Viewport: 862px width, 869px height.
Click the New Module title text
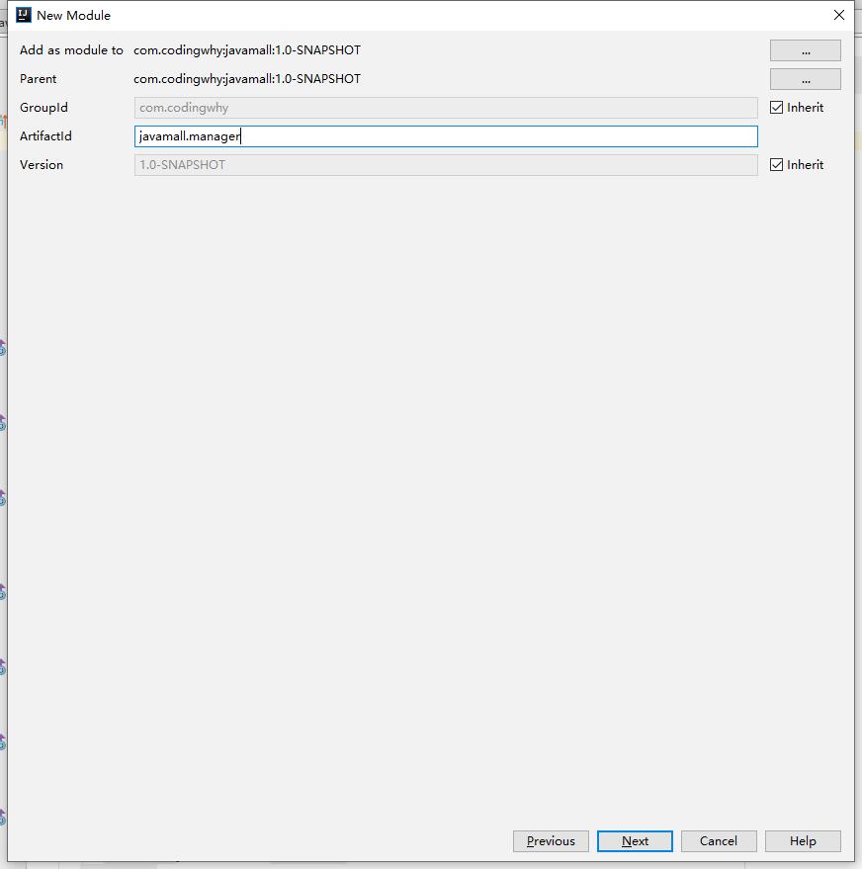(x=73, y=16)
